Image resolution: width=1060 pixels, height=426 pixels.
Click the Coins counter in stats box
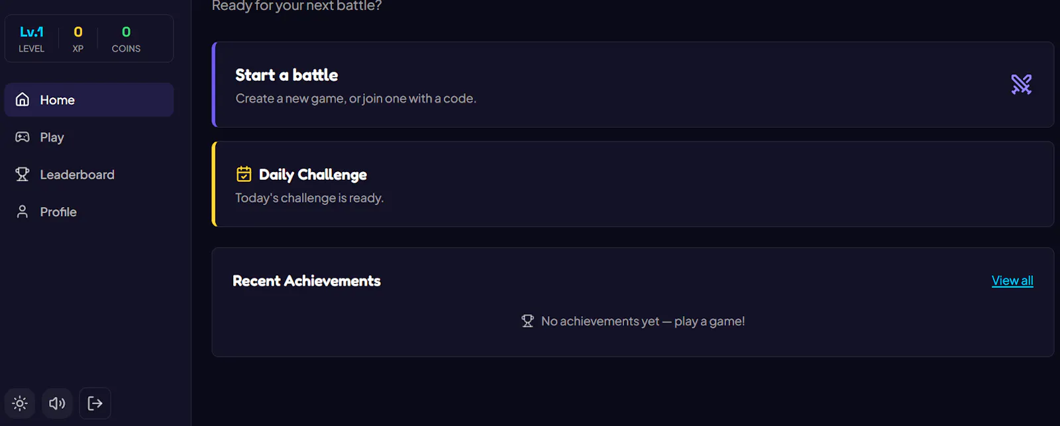[x=126, y=39]
